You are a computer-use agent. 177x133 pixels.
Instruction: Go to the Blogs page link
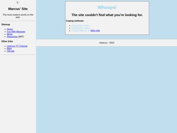pyautogui.click(x=10, y=34)
